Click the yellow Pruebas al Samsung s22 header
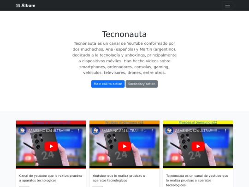This screenshot has height=187, width=249. (198, 122)
